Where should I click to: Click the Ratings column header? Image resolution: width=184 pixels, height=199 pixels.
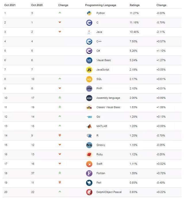[135, 5]
